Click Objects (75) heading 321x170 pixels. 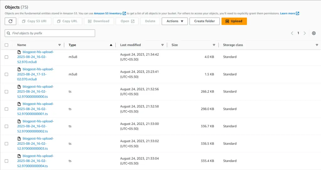pos(16,7)
